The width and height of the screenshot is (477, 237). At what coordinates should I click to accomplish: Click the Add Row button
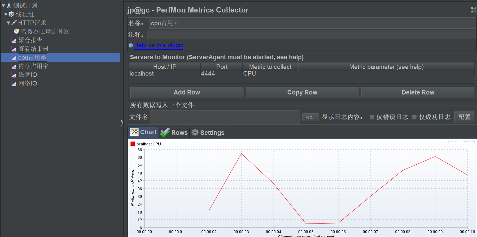click(x=187, y=93)
